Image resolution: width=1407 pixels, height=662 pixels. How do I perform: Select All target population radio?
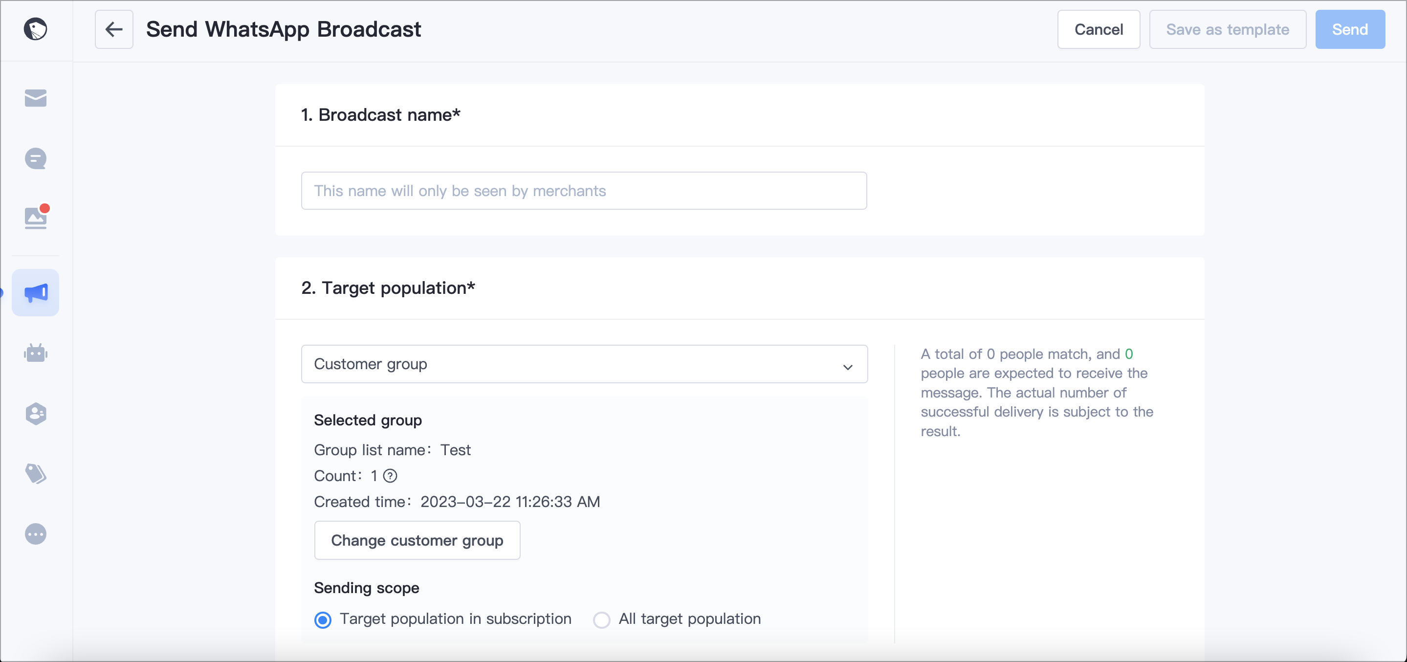(x=601, y=620)
